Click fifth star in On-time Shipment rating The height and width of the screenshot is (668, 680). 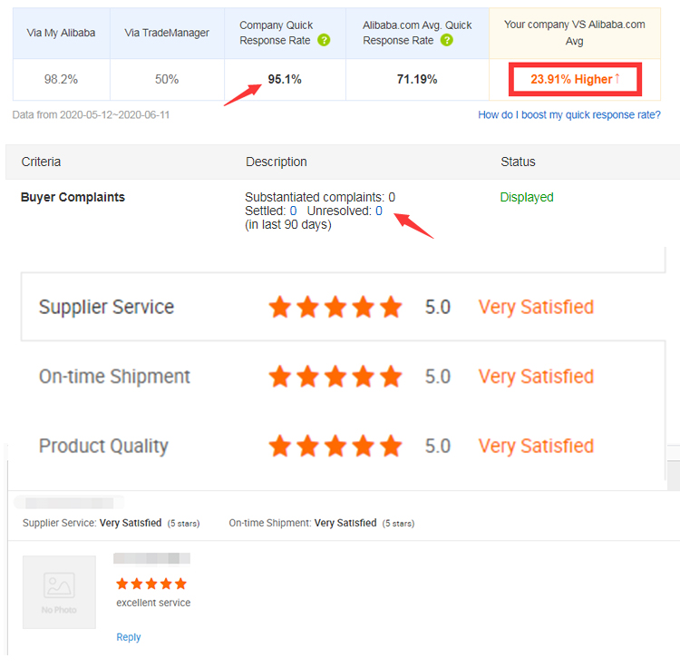391,376
